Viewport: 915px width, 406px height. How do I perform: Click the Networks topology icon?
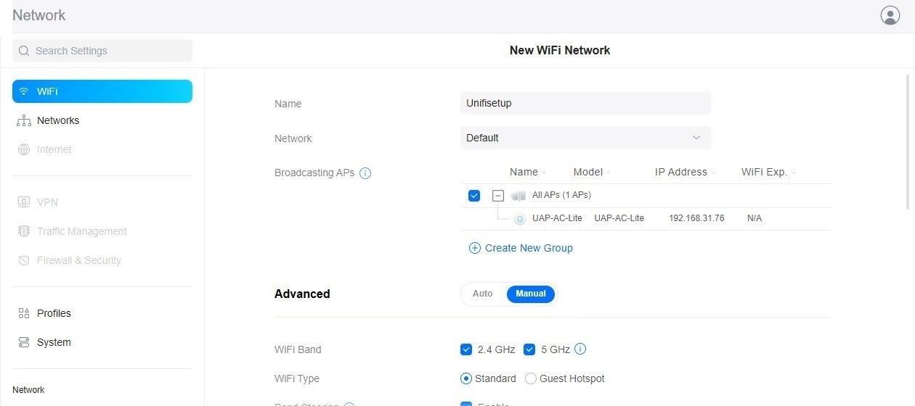pyautogui.click(x=24, y=120)
